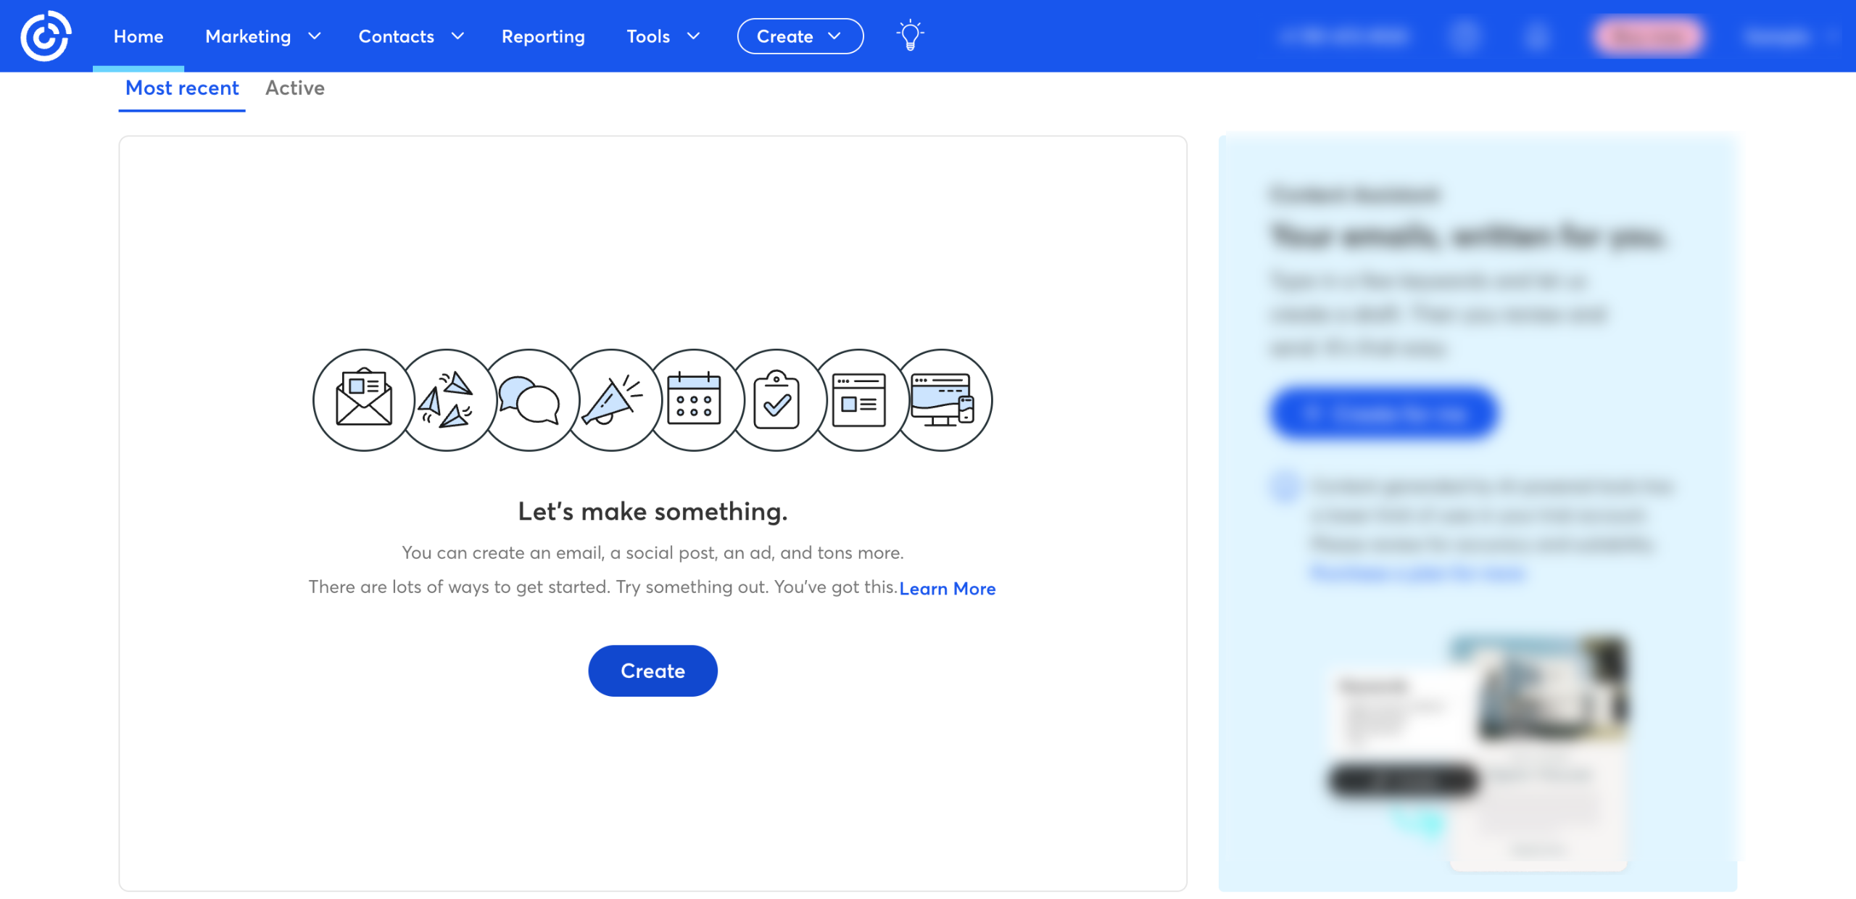Go to the Home menu item

(138, 36)
